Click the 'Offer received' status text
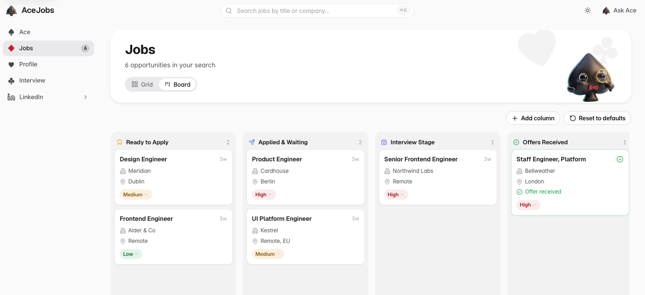This screenshot has height=295, width=645. (543, 192)
